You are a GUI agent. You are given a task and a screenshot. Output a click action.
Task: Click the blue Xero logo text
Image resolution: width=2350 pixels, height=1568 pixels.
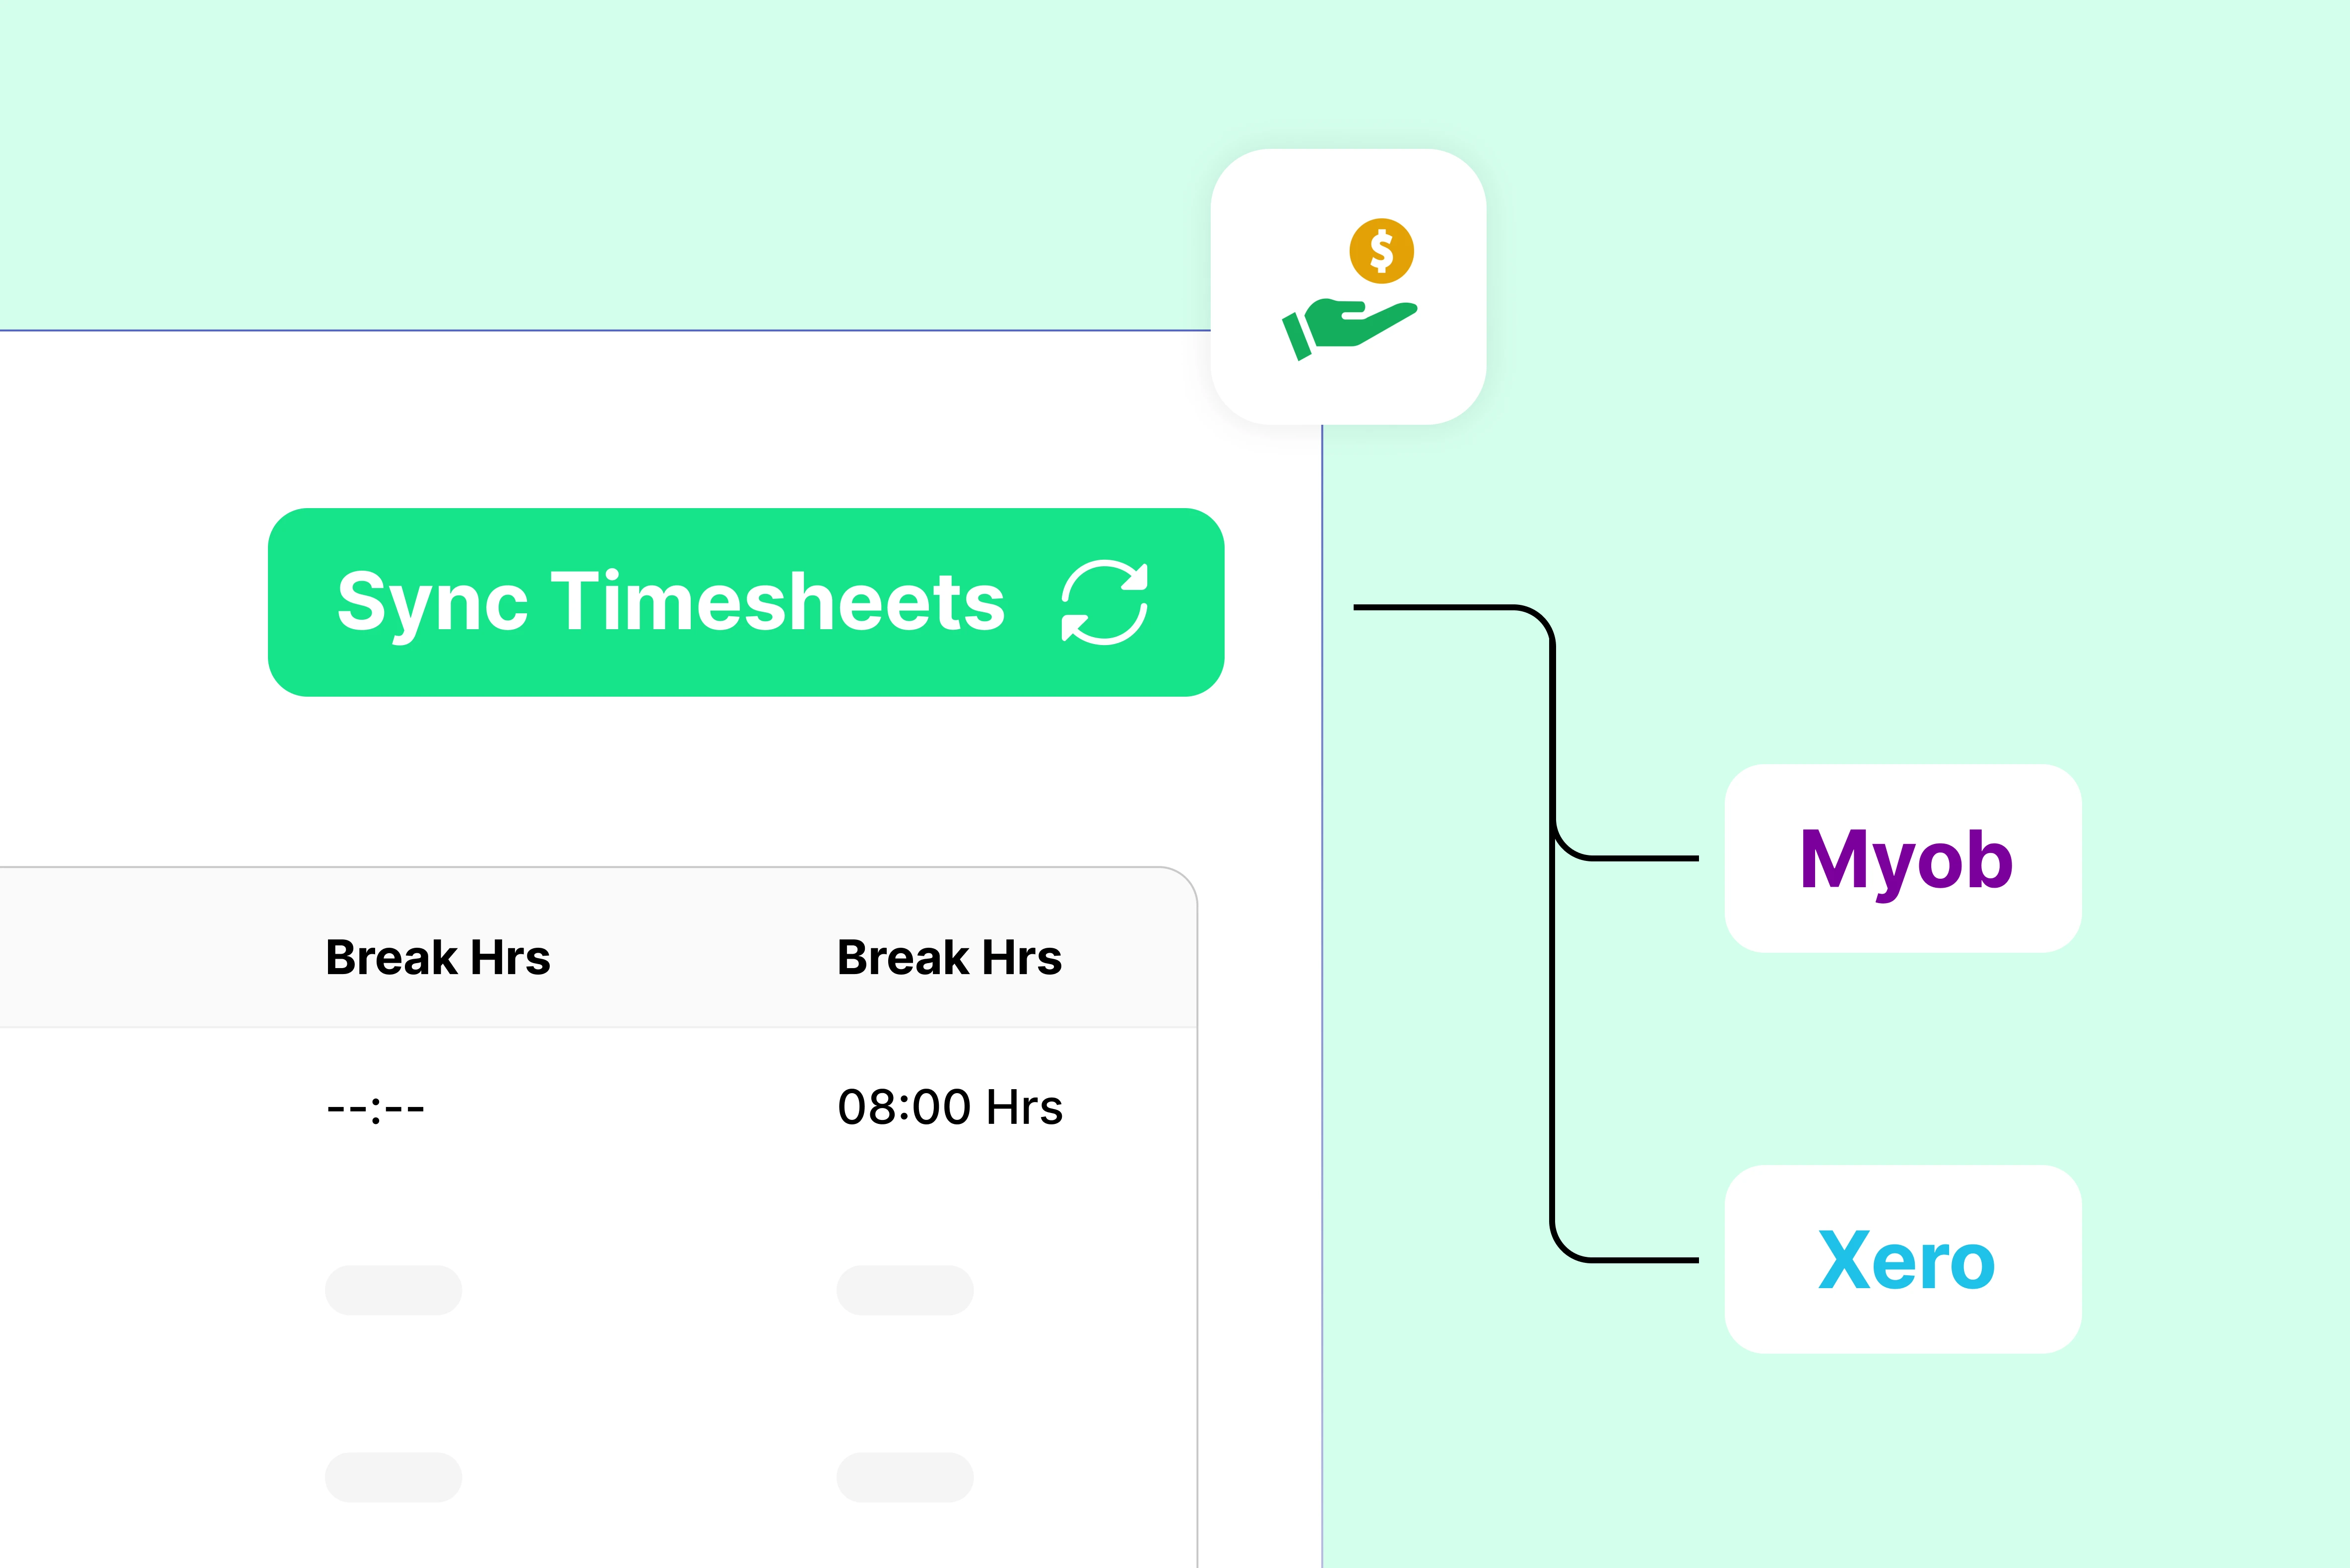click(1905, 1260)
